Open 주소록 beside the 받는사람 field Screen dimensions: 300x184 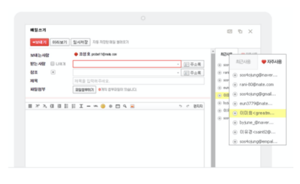click(193, 64)
